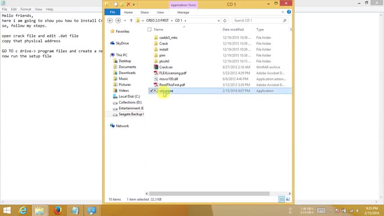This screenshot has height=216, width=384.
Task: Switch to large icons view button
Action: coord(288,199)
